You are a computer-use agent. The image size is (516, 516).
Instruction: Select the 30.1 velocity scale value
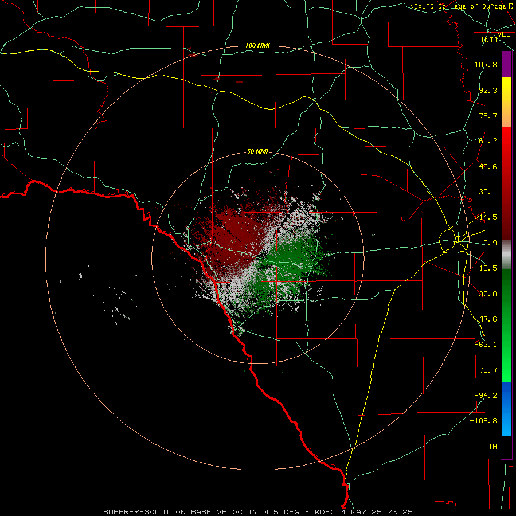[x=488, y=192]
